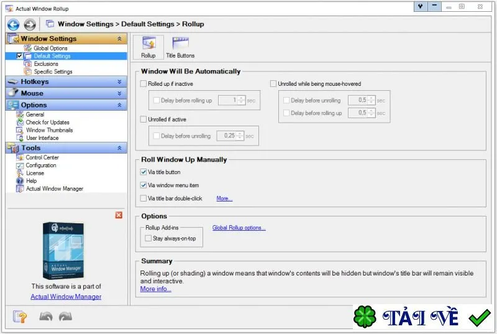Click the undo arrow icon in bottom bar
497x334 pixels.
click(x=45, y=317)
